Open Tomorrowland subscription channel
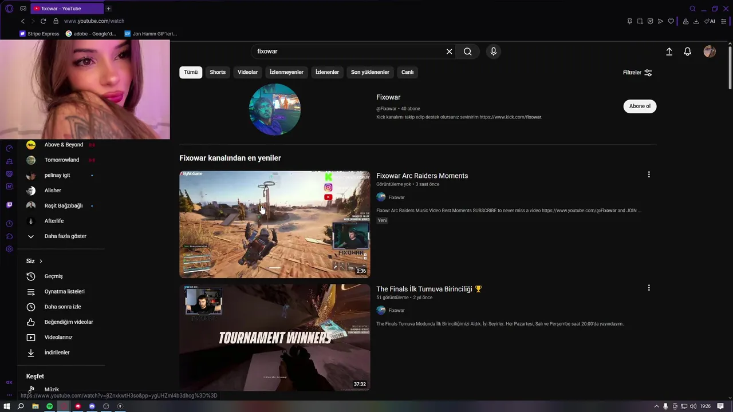Screen dimensions: 733x412 pyautogui.click(x=61, y=160)
